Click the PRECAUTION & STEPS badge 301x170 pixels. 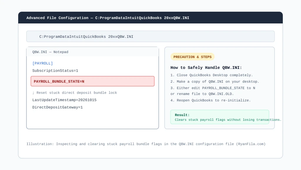[x=192, y=57]
